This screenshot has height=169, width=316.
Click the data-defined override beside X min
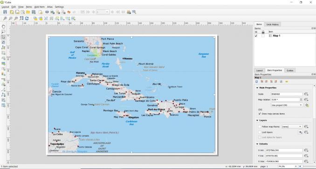point(306,150)
